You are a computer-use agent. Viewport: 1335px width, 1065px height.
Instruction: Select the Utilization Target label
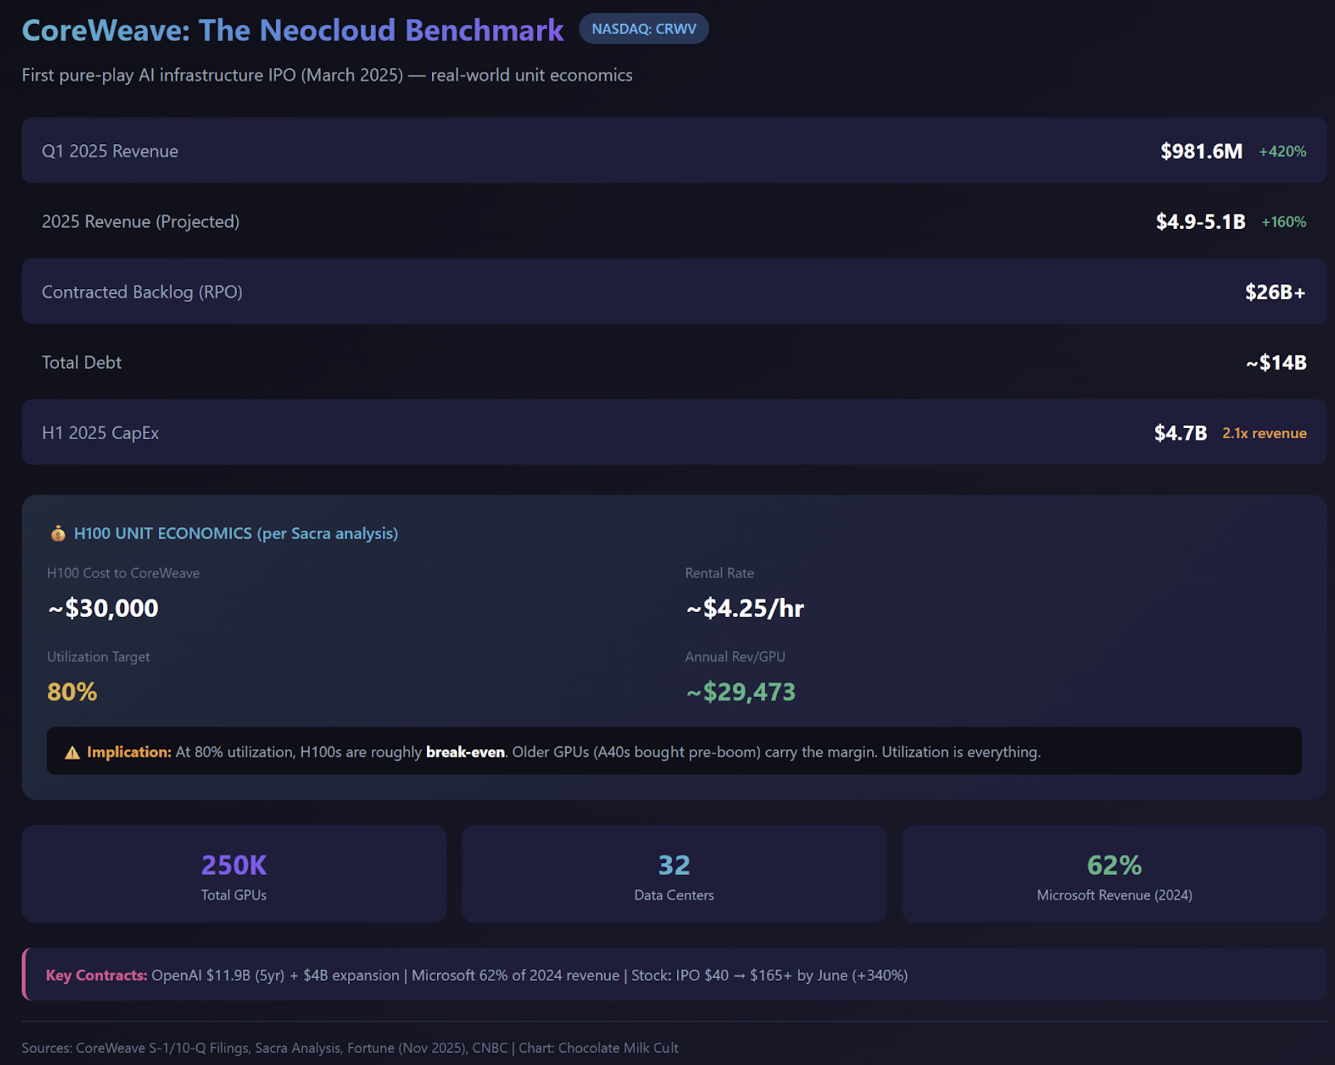tap(99, 657)
